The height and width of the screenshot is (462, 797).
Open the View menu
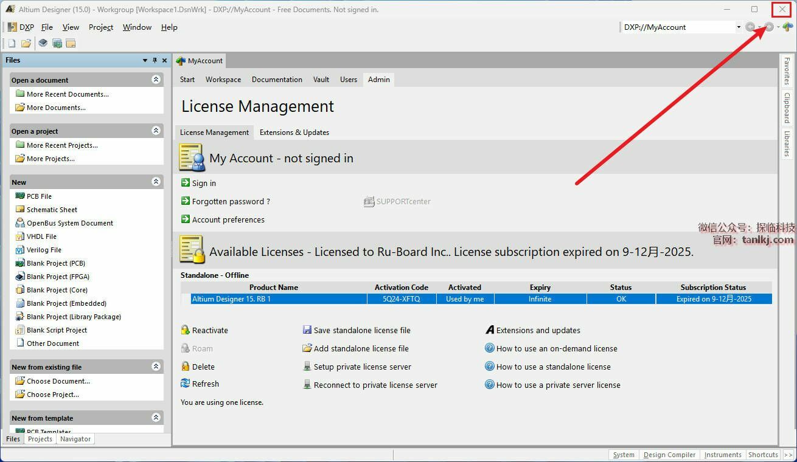(71, 27)
